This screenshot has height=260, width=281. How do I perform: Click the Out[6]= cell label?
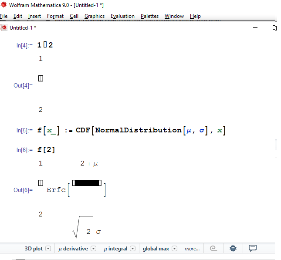click(23, 190)
